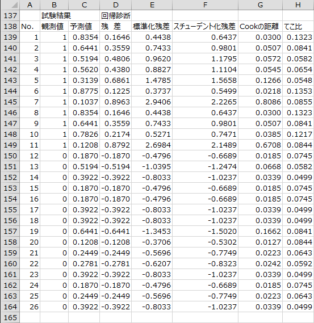Click studentized residual -0.8323

point(205,263)
